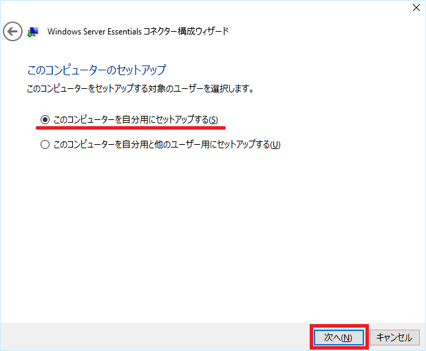Screen dimensions: 426x351
Task: Click the description text about 対象のユーザーを選択します
Action: tap(140, 88)
